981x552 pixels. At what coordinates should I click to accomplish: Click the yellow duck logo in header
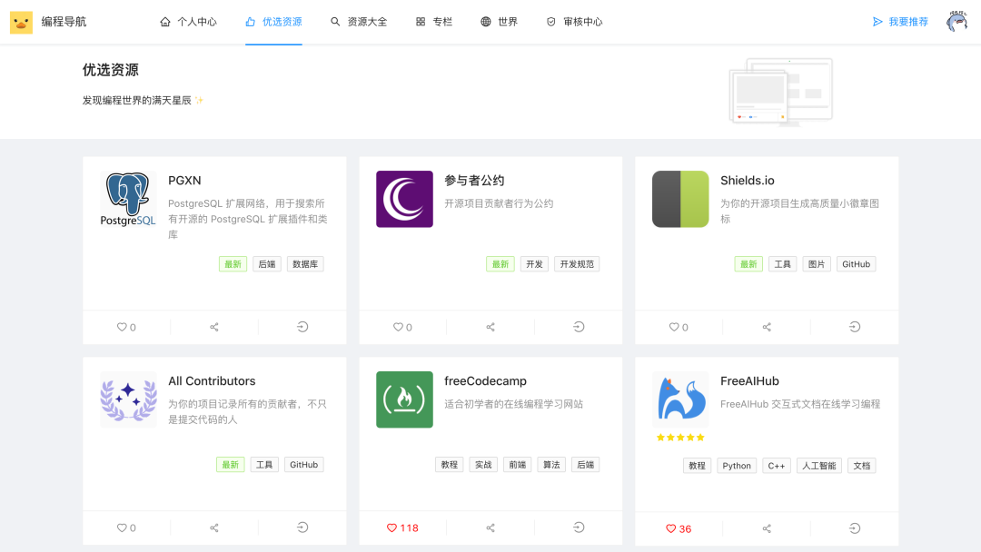(21, 22)
